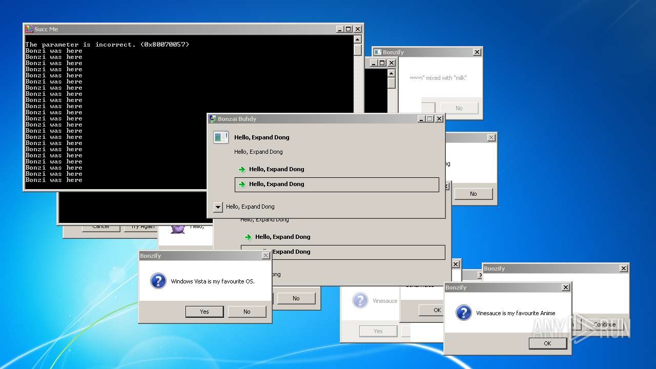Close the Bonzify window containing Continue
Image resolution: width=656 pixels, height=369 pixels.
click(624, 269)
